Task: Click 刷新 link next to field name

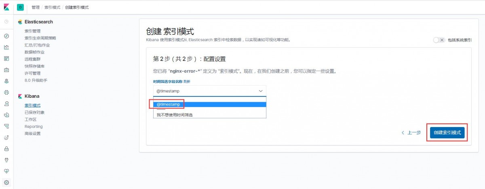Action: [x=187, y=82]
